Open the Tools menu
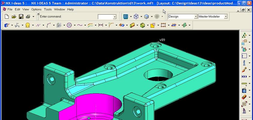 (48, 9)
